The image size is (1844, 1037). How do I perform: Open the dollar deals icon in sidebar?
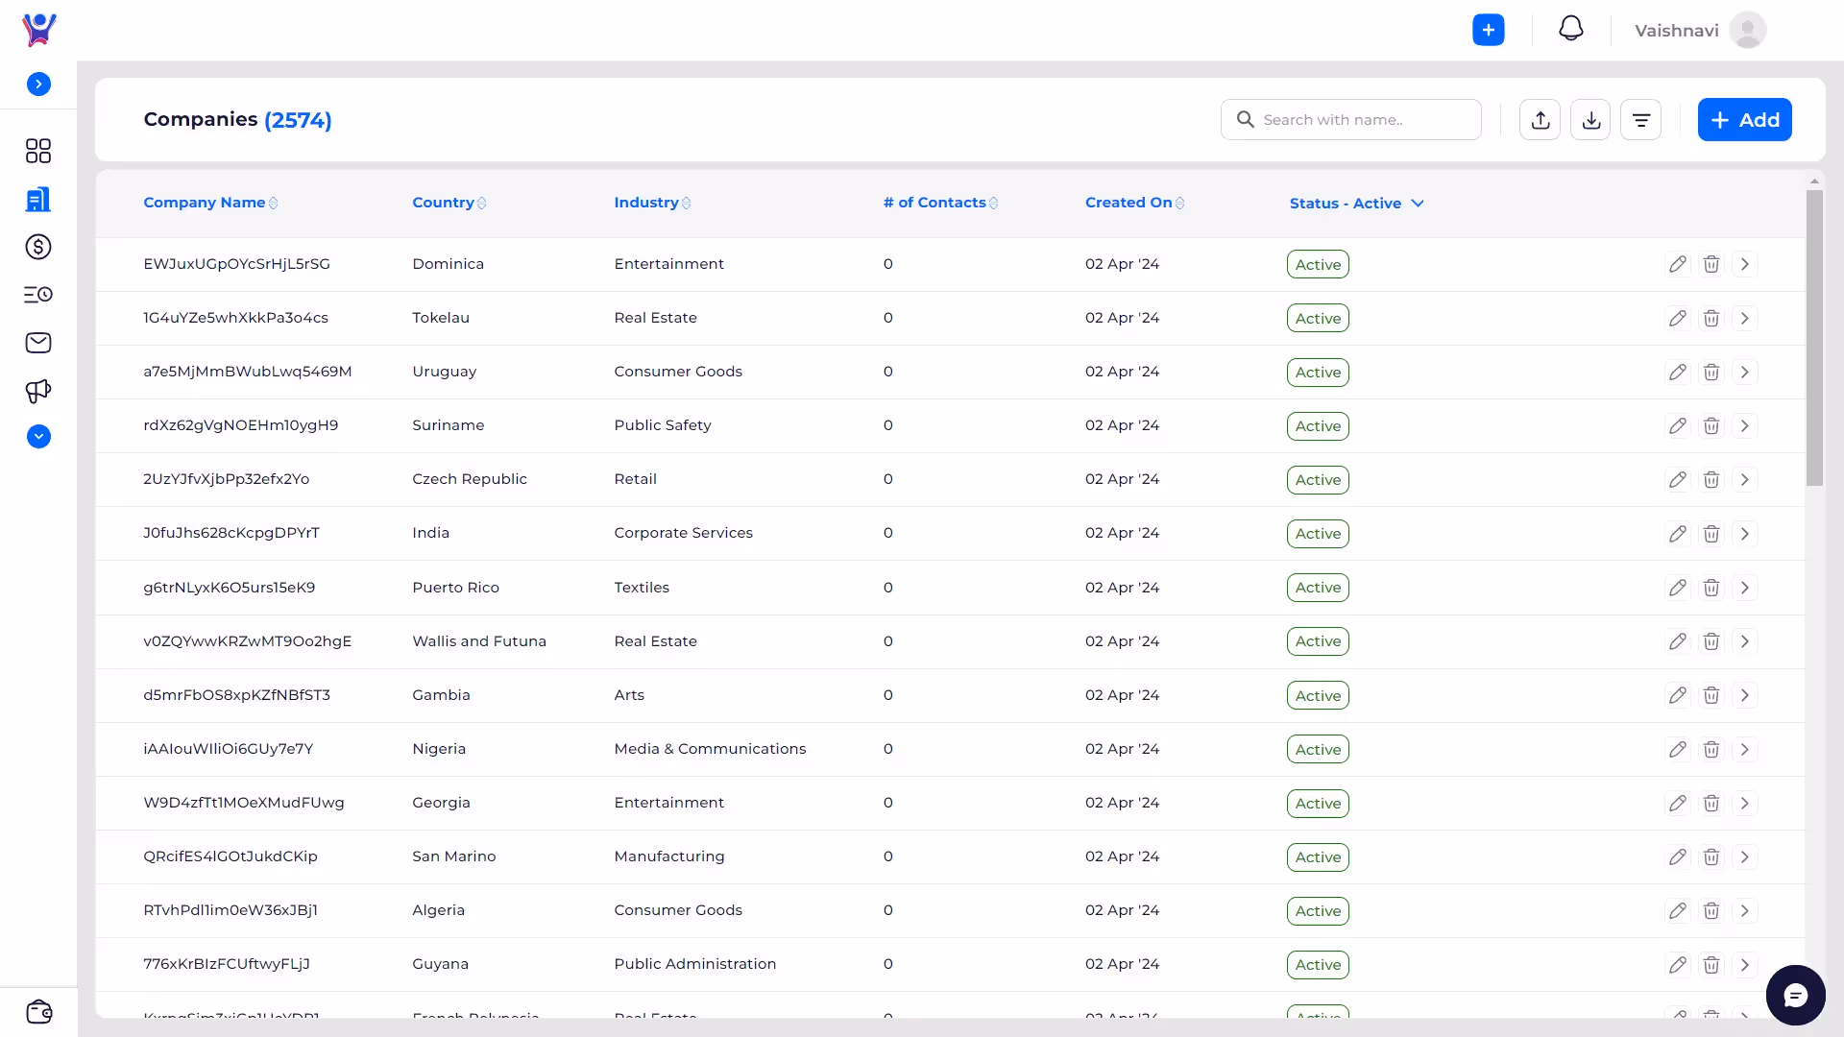pos(38,247)
